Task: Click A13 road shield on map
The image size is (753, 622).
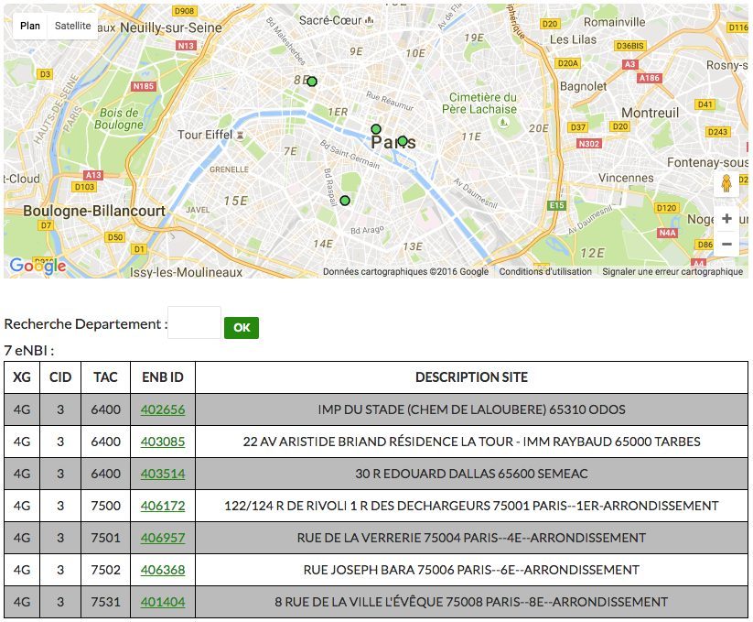Action: click(x=93, y=175)
